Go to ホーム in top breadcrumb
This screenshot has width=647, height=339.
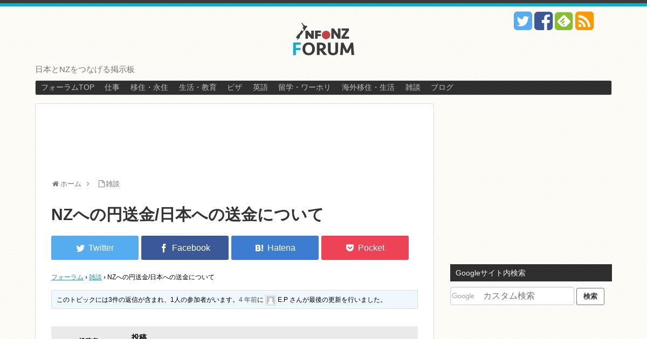coord(71,184)
